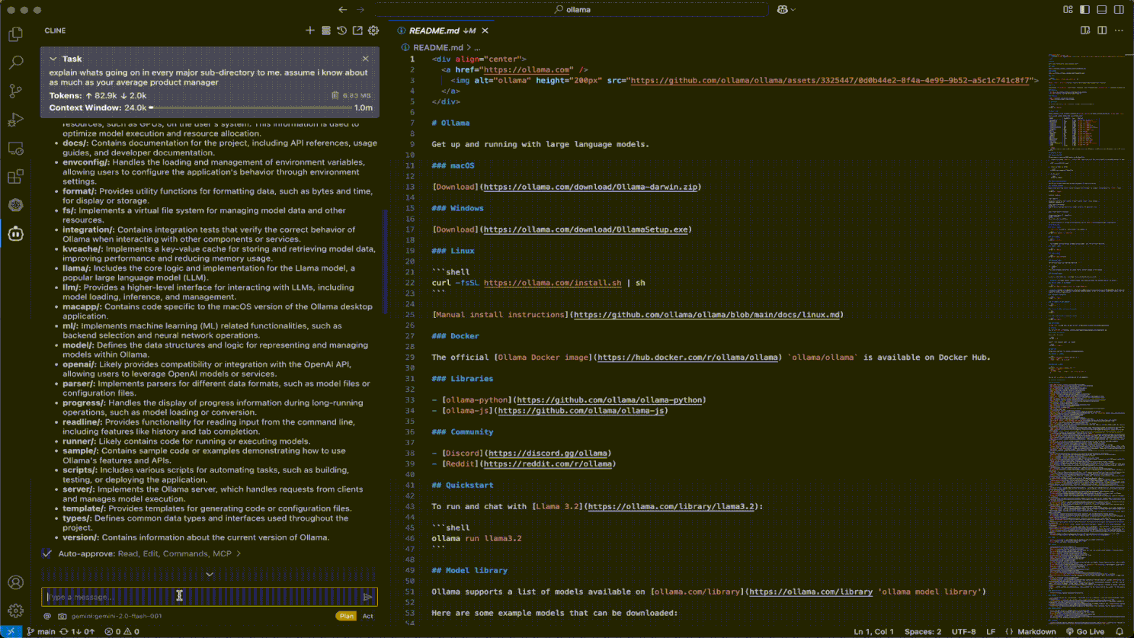This screenshot has width=1134, height=638.
Task: Go forward with the navigation arrow
Action: pyautogui.click(x=360, y=10)
